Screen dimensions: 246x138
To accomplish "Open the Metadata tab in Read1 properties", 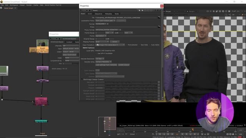I will 108,14.
